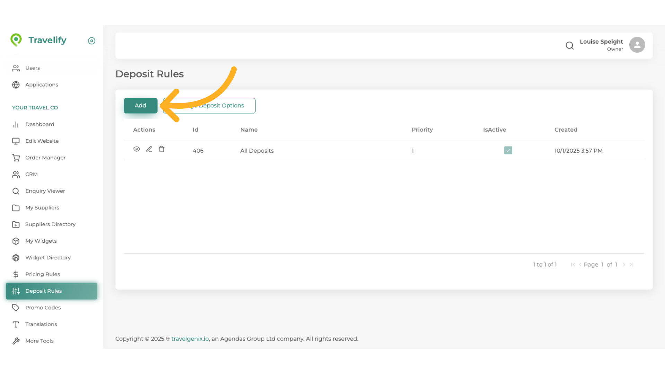Viewport: 665px width, 374px height.
Task: Open Pricing Rules in sidebar
Action: click(x=42, y=274)
